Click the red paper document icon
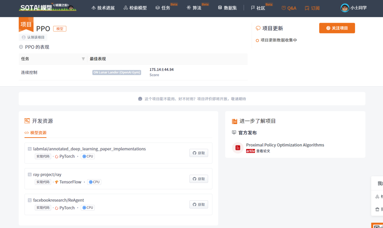Viewport: 383px width, 228px height. pyautogui.click(x=238, y=148)
